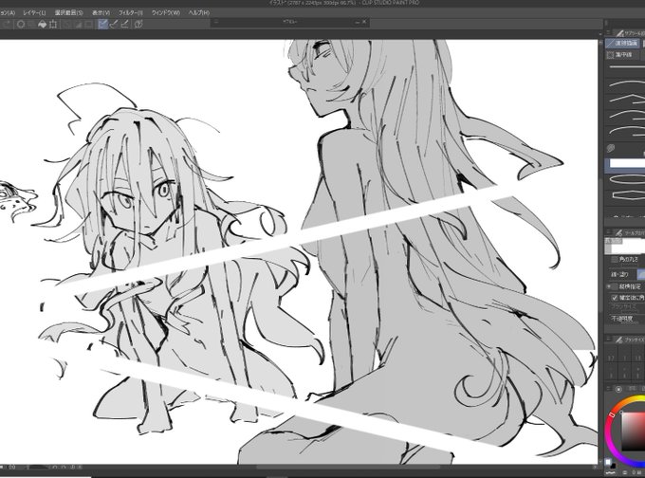
Task: Click the Clear (circle) icon in command bar
Action: pos(21,25)
